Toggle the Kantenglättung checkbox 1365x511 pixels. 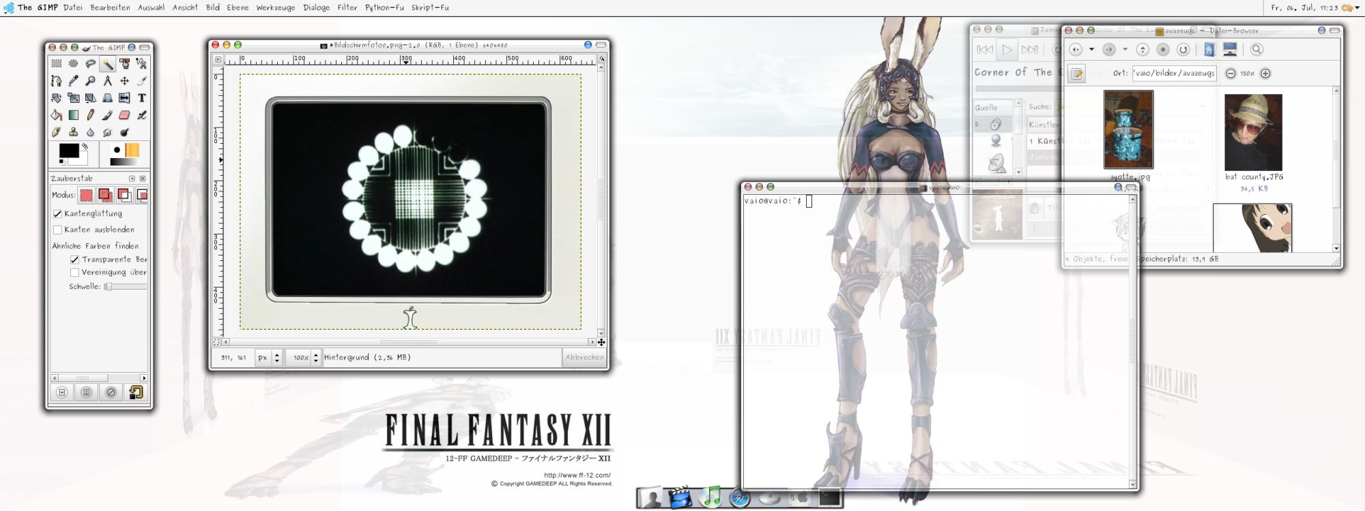point(57,213)
